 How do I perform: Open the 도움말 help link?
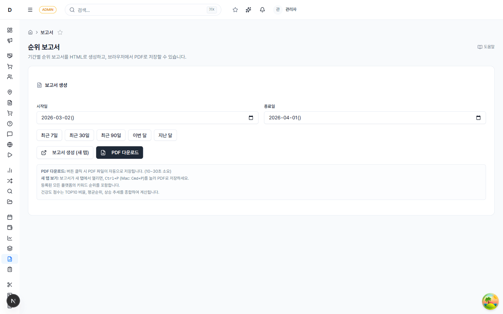tap(486, 47)
